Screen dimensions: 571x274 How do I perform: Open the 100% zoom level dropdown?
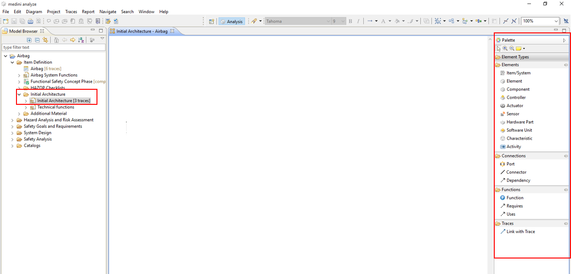(556, 21)
